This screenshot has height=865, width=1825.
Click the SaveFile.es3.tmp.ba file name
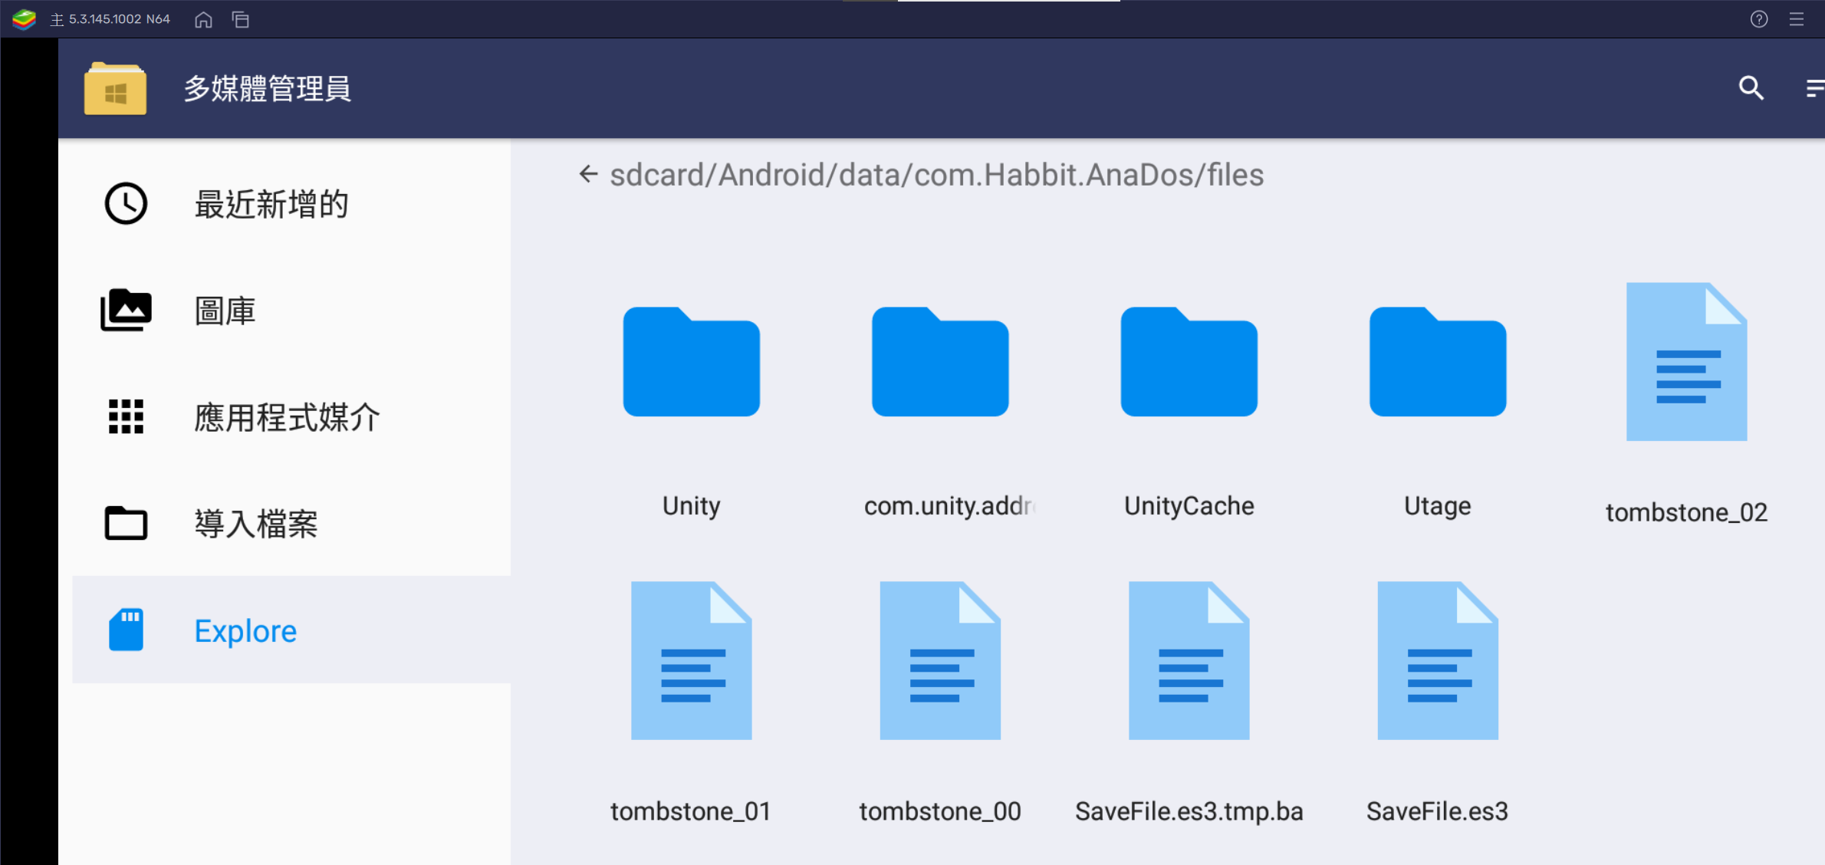(x=1189, y=811)
